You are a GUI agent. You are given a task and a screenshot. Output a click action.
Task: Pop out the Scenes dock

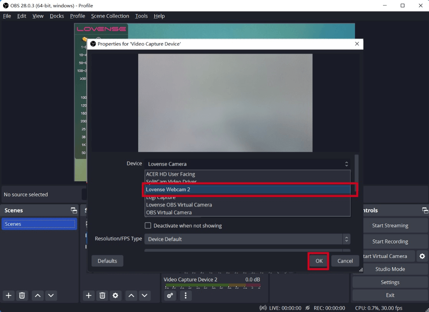point(74,210)
